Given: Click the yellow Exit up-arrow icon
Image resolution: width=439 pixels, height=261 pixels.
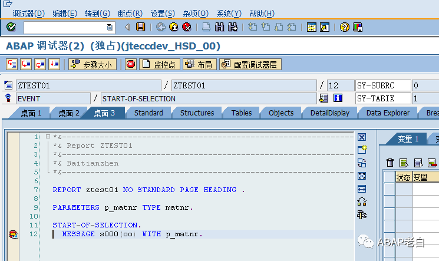Looking at the screenshot, I should coord(174,27).
